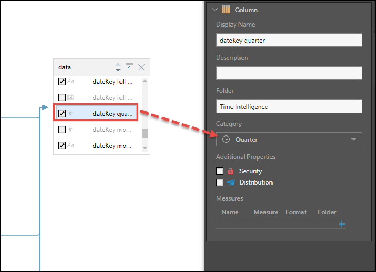Click the Measure column header
Viewport: 376px width, 272px height.
[x=266, y=212]
